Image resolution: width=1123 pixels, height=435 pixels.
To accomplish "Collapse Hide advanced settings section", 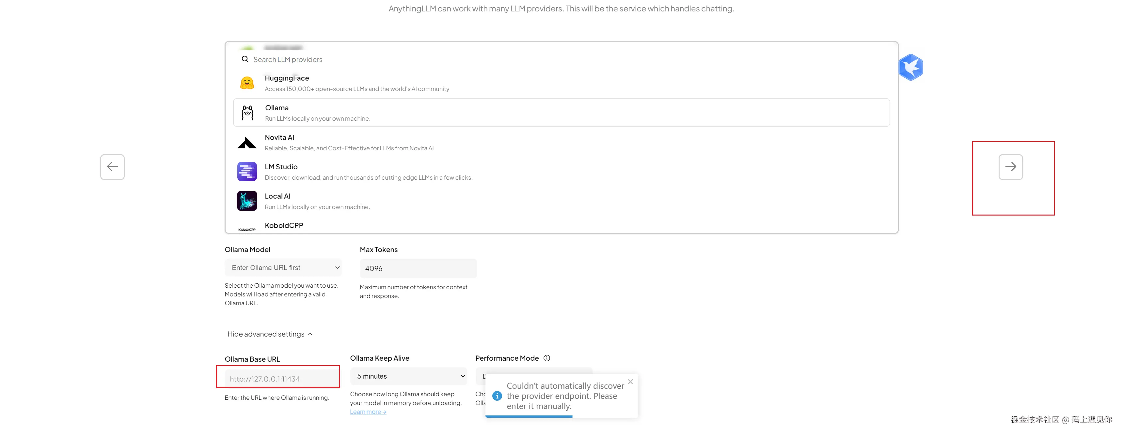I will click(270, 334).
